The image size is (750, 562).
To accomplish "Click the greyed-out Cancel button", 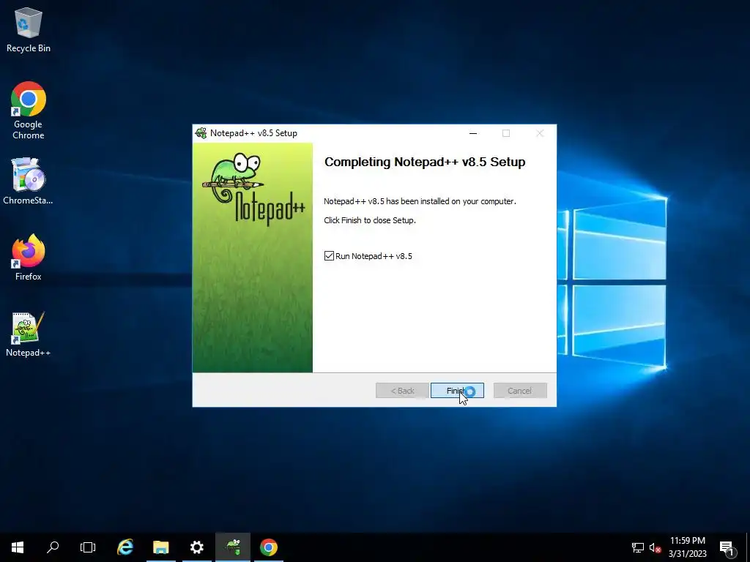I will pyautogui.click(x=520, y=391).
